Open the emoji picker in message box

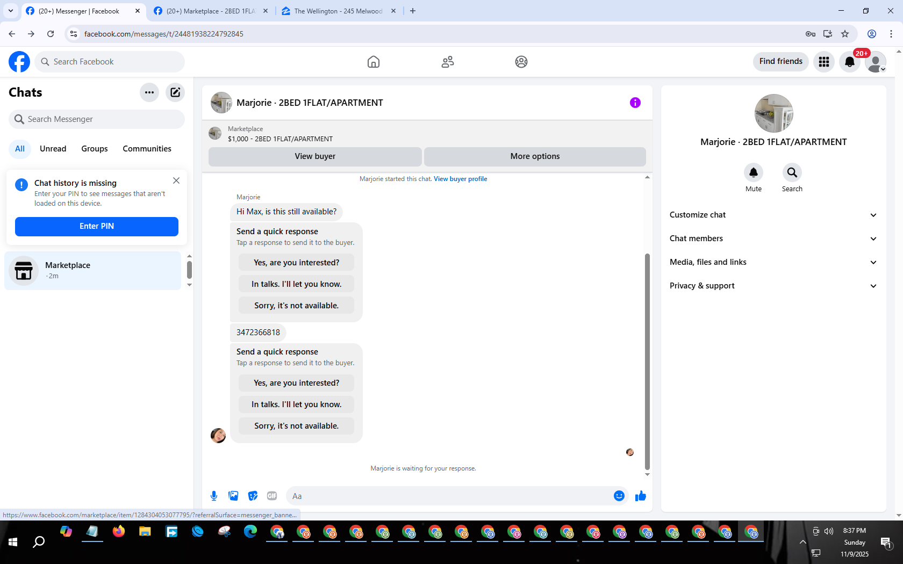pyautogui.click(x=619, y=496)
